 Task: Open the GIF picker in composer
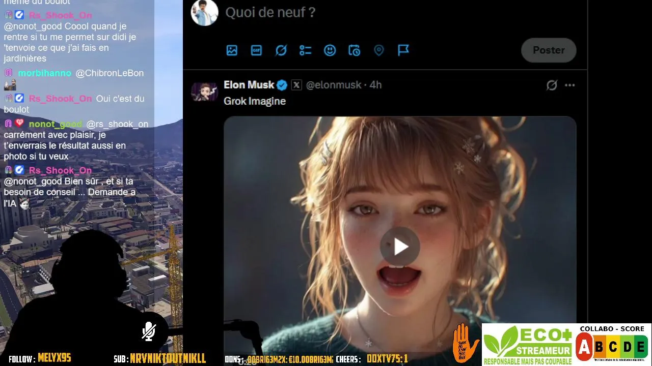point(256,50)
